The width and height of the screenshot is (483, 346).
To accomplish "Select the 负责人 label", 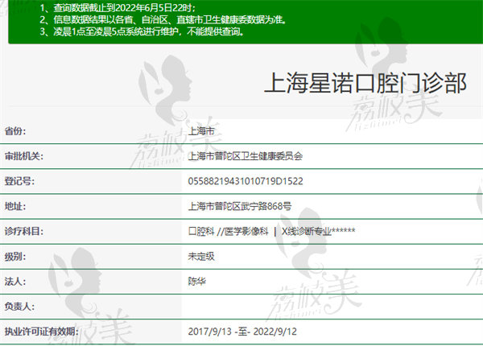I will pyautogui.click(x=19, y=307).
